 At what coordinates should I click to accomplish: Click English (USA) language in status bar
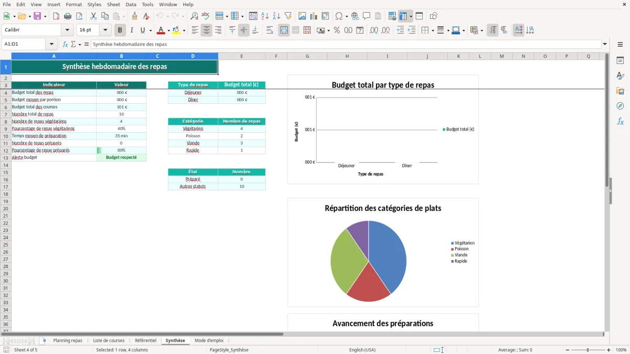point(362,350)
